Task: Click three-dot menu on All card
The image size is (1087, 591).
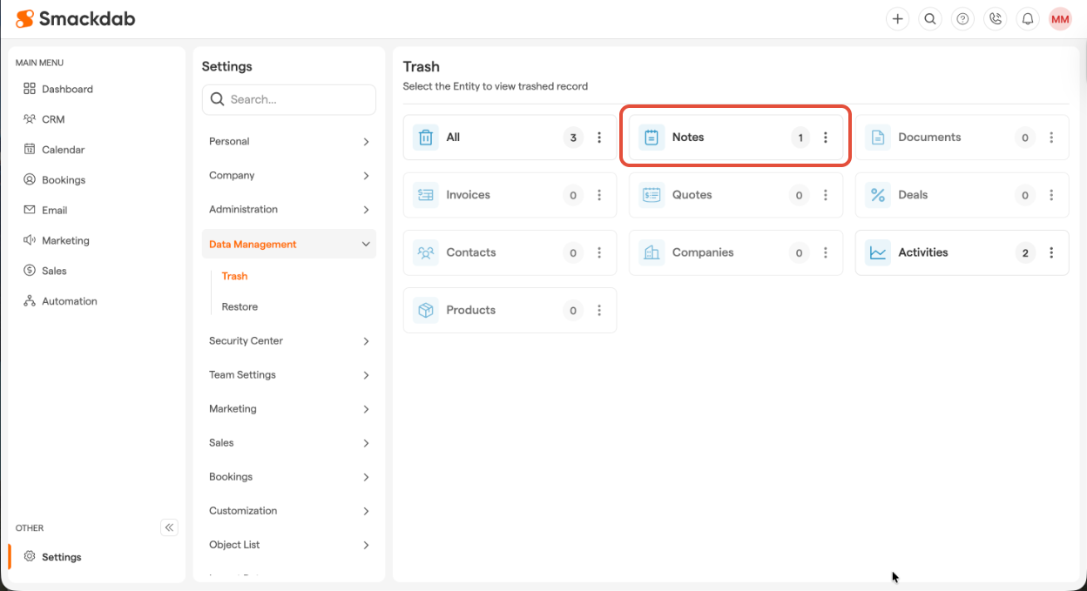Action: 599,138
